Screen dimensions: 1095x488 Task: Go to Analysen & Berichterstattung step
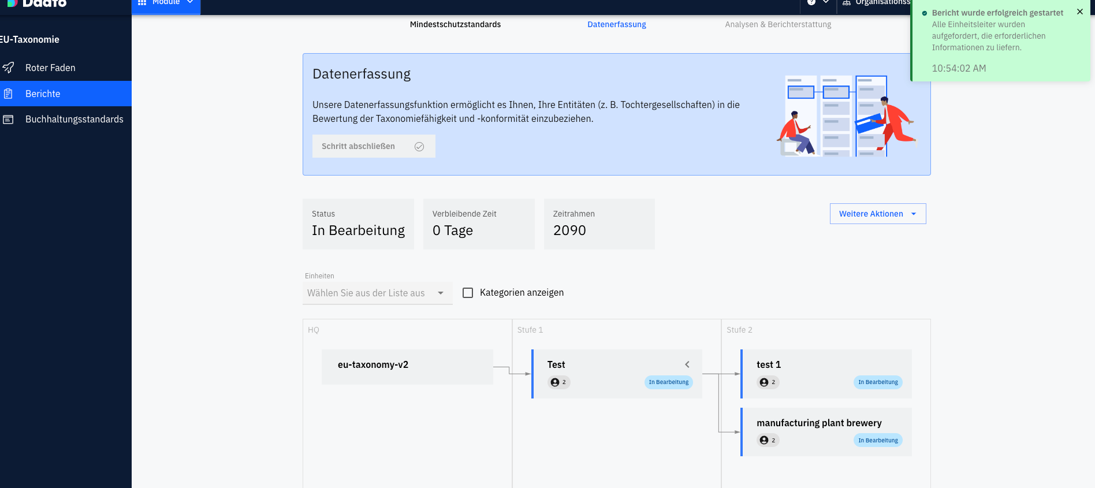coord(778,24)
